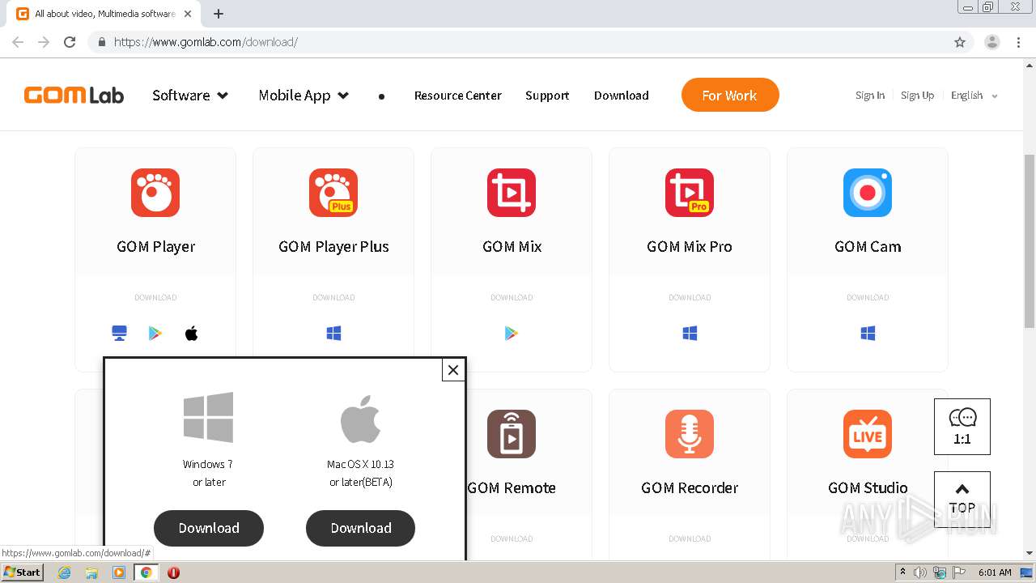This screenshot has height=583, width=1036.
Task: Download the Mac OS X 10.13 version
Action: coord(361,528)
